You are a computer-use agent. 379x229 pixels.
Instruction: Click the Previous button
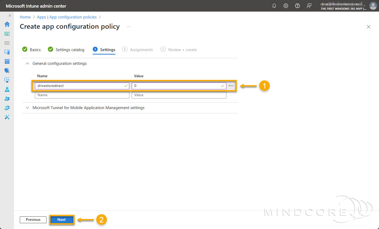click(x=33, y=220)
